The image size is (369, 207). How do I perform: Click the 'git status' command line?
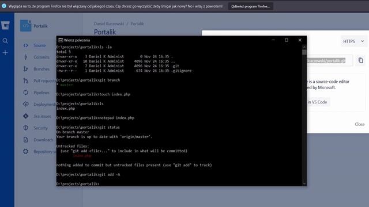pyautogui.click(x=88, y=127)
